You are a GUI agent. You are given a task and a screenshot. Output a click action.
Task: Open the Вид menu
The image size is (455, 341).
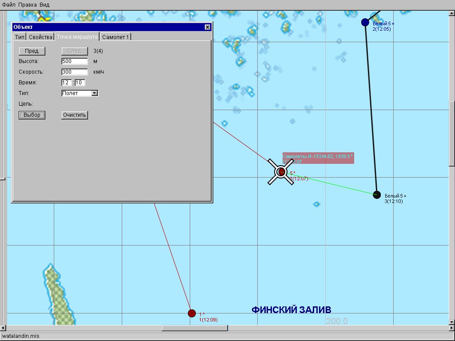tap(44, 4)
